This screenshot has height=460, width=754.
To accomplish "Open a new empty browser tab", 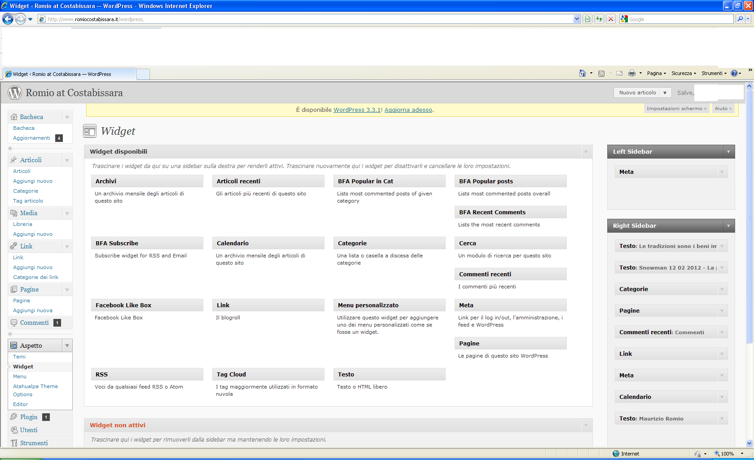I will [143, 75].
